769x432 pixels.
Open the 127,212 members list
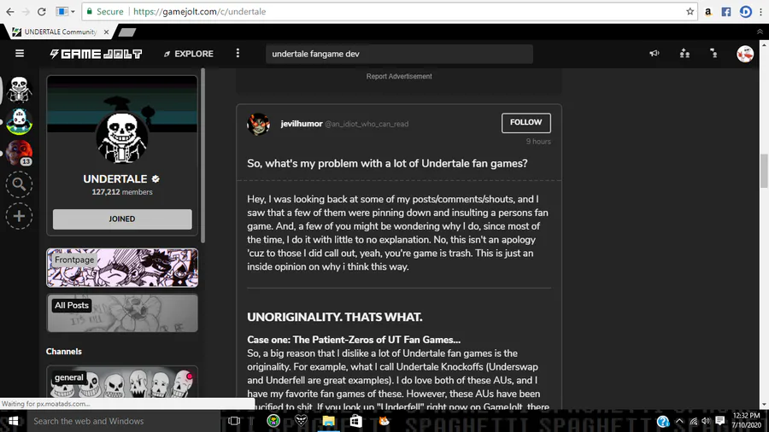click(122, 192)
